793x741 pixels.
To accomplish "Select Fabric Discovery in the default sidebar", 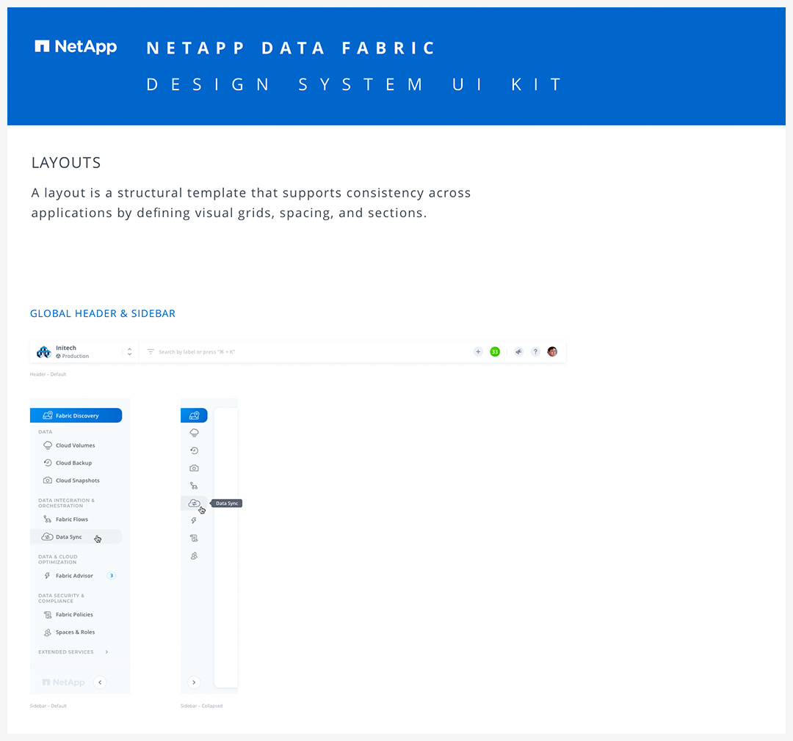I will [76, 415].
